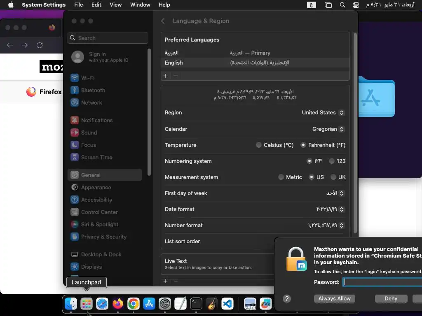The height and width of the screenshot is (316, 422).
Task: Open Control Center in menu bar
Action: point(356,5)
